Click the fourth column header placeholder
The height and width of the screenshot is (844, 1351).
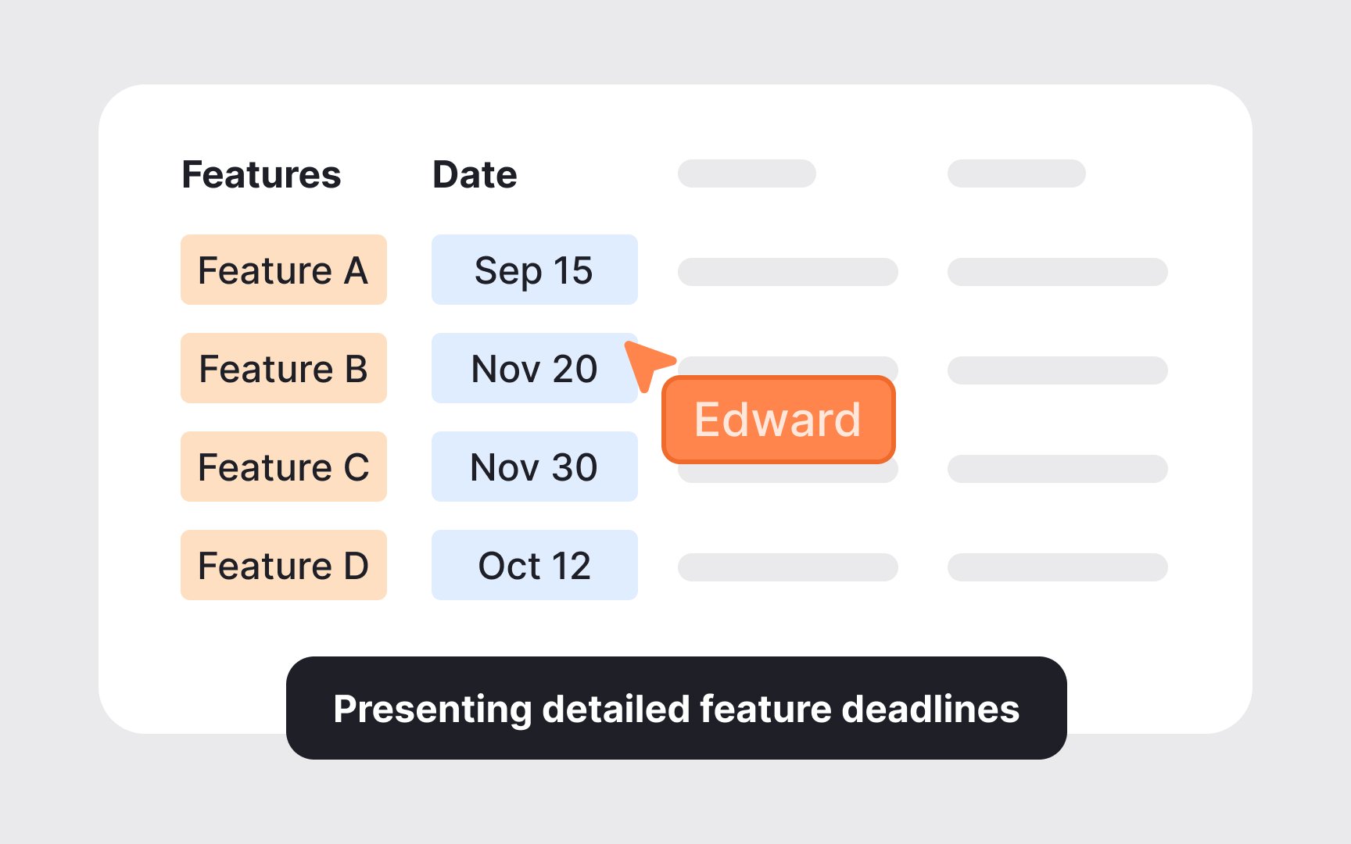(1016, 173)
